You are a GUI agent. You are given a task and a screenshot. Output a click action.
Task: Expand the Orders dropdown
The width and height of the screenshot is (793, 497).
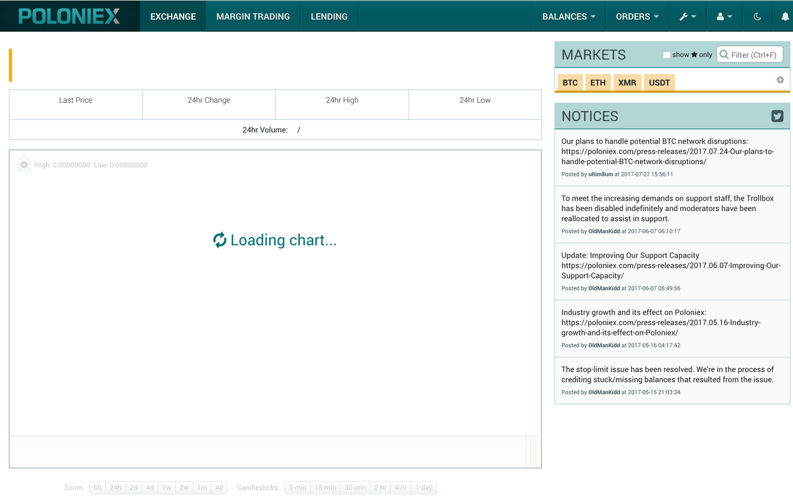[x=637, y=17]
